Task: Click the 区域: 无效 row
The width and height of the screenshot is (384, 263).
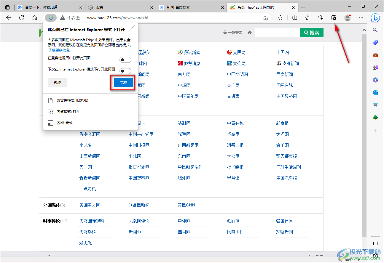Action: tap(90, 123)
